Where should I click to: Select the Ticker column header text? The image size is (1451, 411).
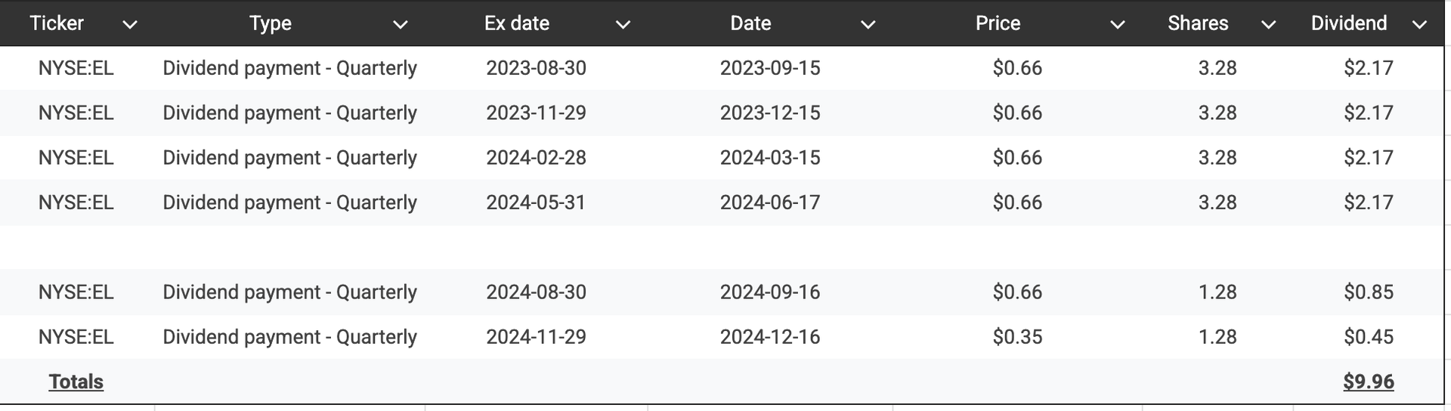pyautogui.click(x=57, y=23)
